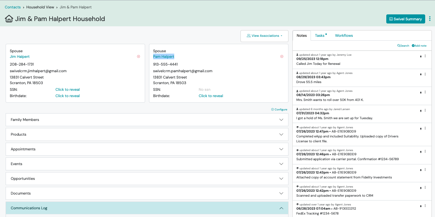Open options menu for 07/26/2023 12:47pm note
The image size is (435, 217).
point(425,129)
